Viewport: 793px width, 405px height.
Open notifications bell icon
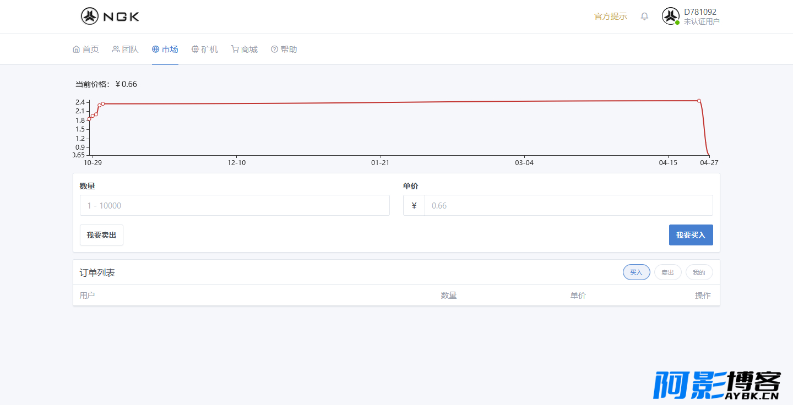tap(644, 17)
